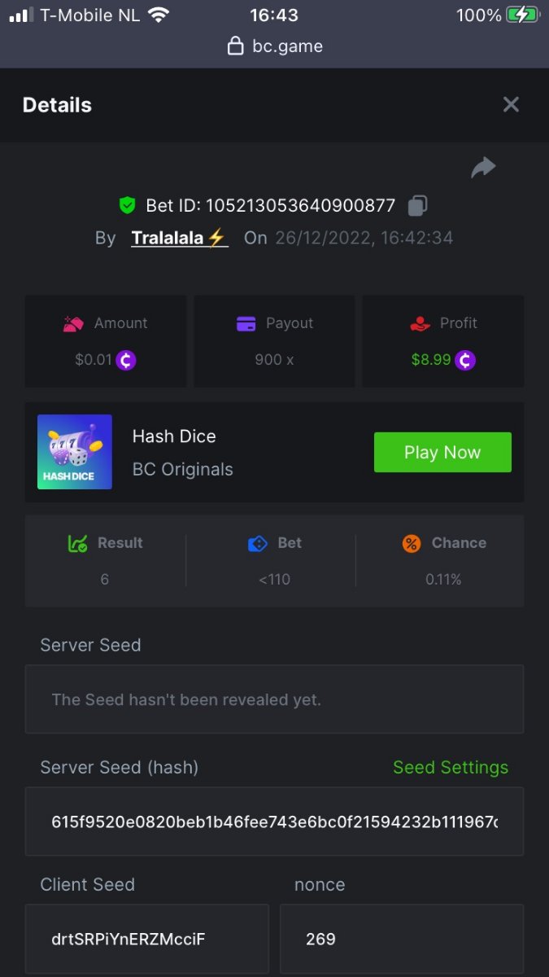This screenshot has width=549, height=977.
Task: Copy the Bet ID with copy icon
Action: coord(417,205)
